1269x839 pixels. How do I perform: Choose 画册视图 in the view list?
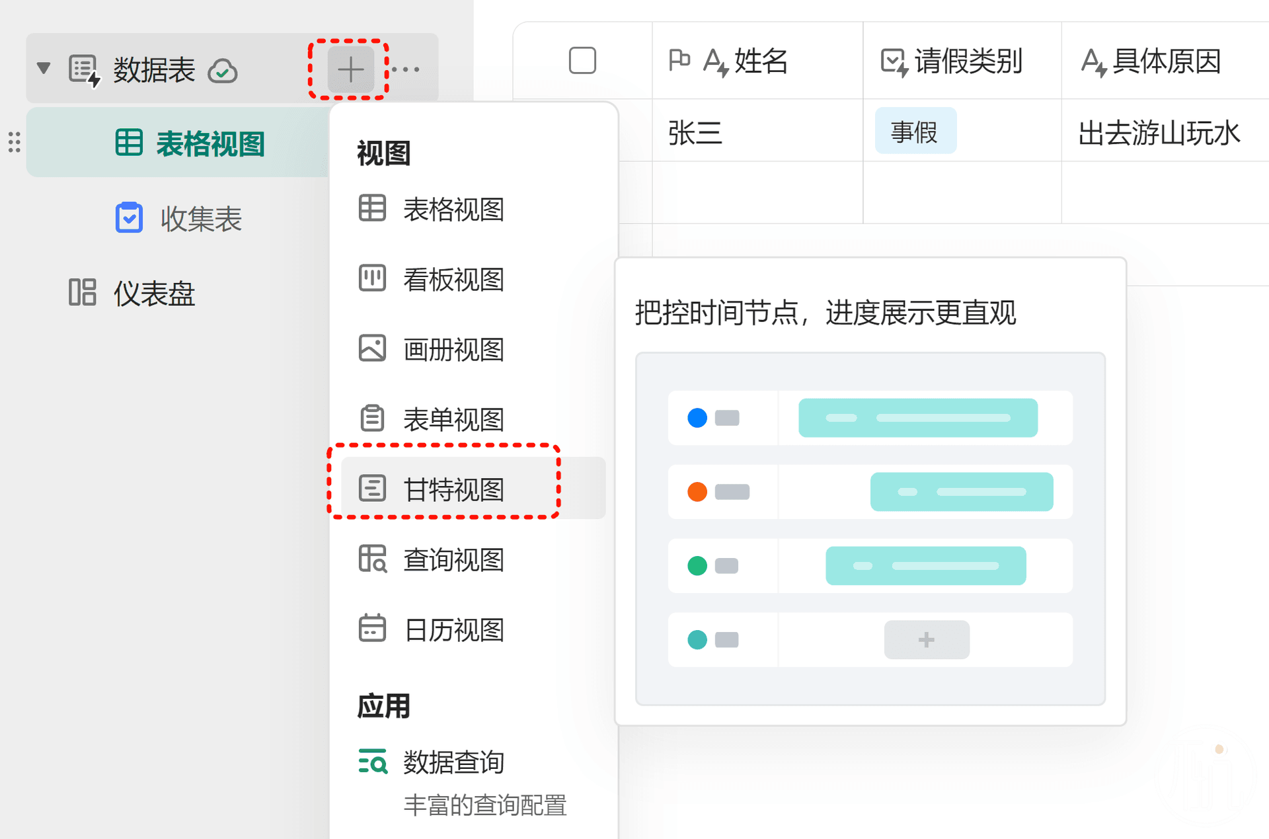point(453,349)
